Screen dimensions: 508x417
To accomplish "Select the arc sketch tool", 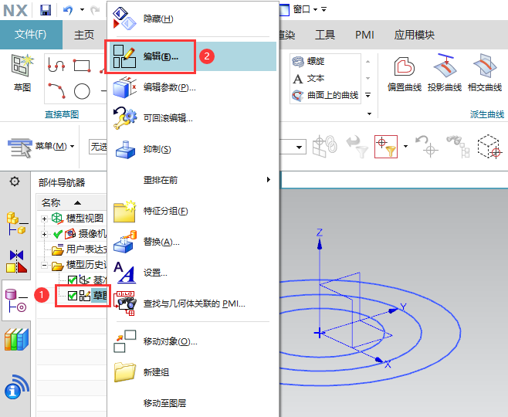I will [57, 90].
